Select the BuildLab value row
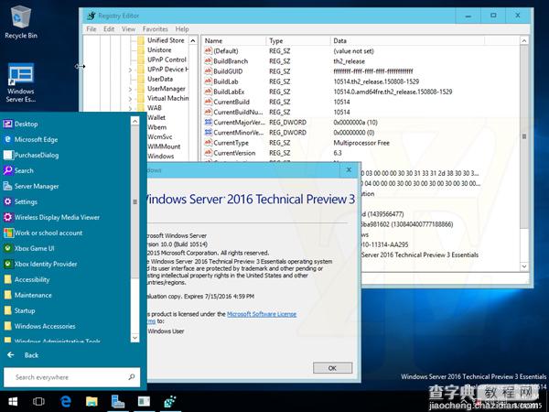 pyautogui.click(x=221, y=81)
